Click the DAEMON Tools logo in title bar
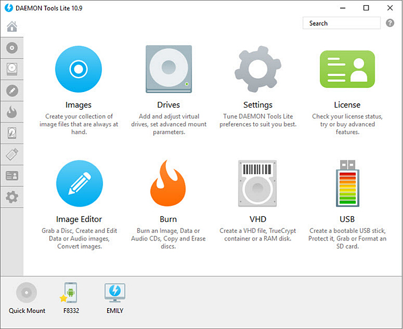Screen dimensions: 403x329 click(9, 8)
